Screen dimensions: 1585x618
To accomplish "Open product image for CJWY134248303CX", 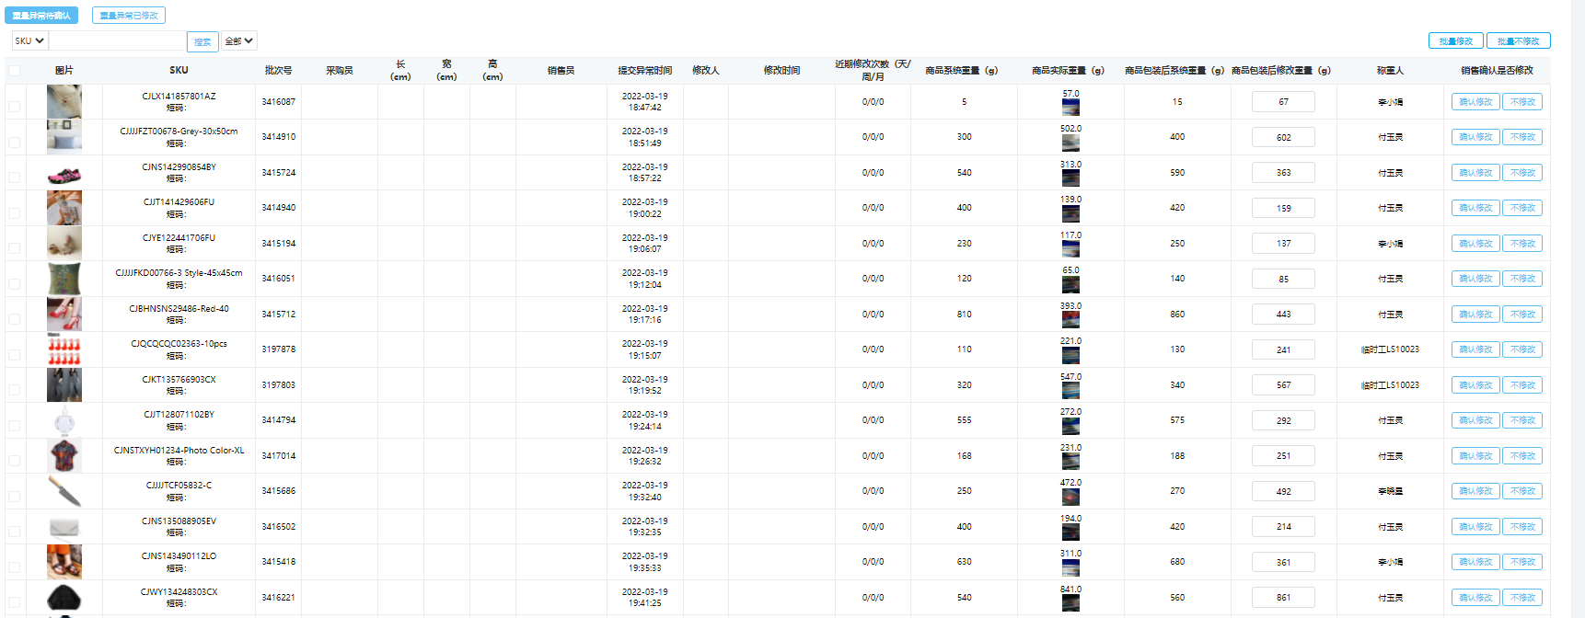I will [x=64, y=598].
